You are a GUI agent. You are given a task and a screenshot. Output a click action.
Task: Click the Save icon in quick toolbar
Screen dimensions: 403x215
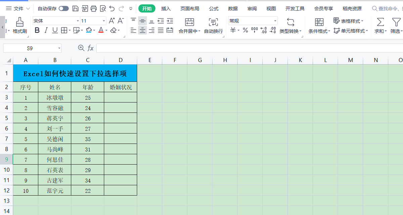tap(76, 8)
